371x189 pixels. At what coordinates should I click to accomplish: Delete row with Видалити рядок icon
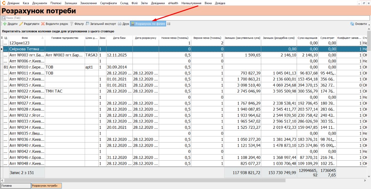coord(43,24)
